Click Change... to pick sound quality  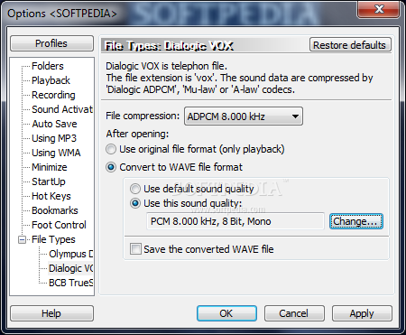(356, 221)
